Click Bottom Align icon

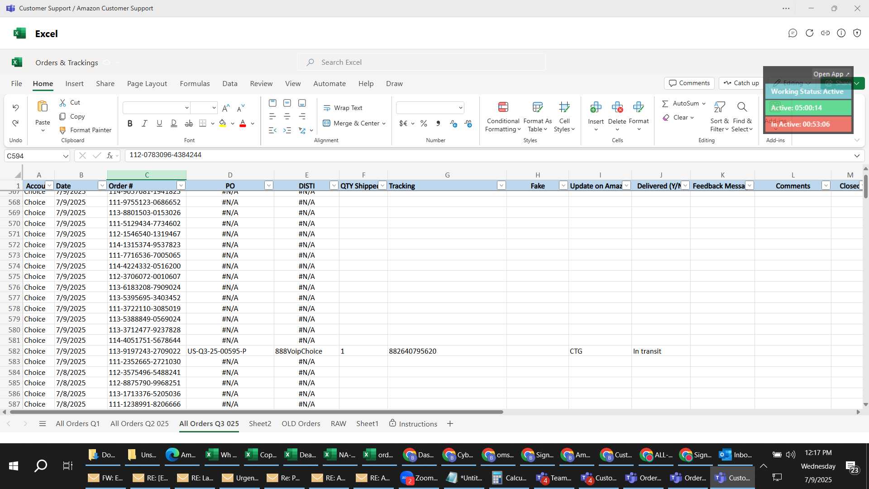click(x=302, y=103)
